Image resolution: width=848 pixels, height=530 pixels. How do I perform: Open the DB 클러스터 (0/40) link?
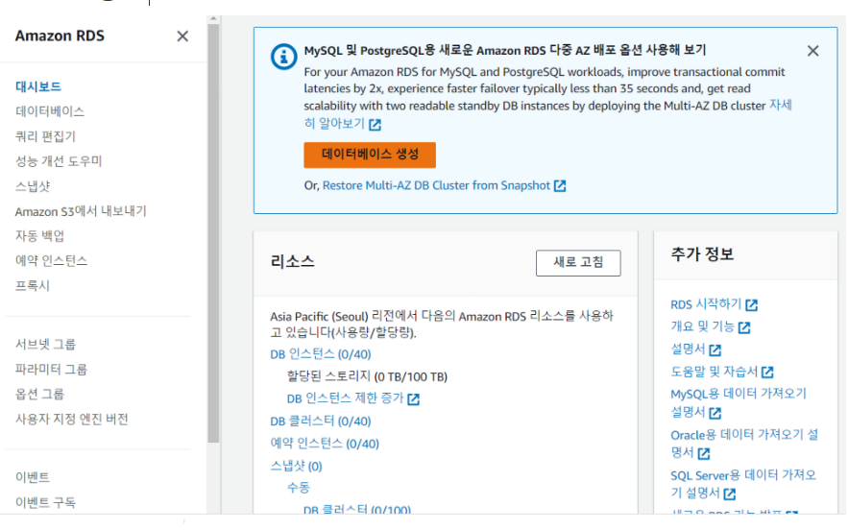[321, 422]
